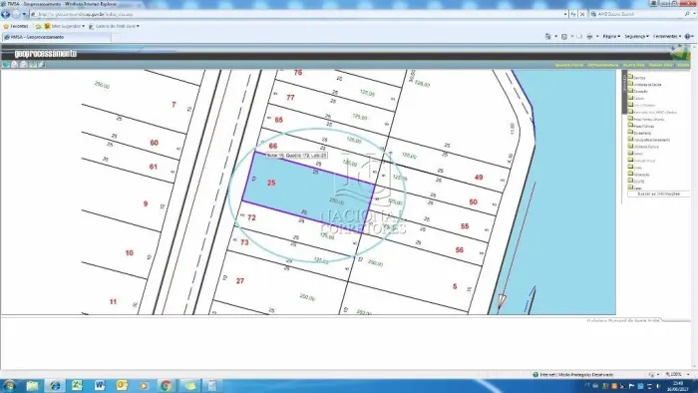The image size is (698, 393).
Task: Click lot number 50 on the map
Action: 473,202
